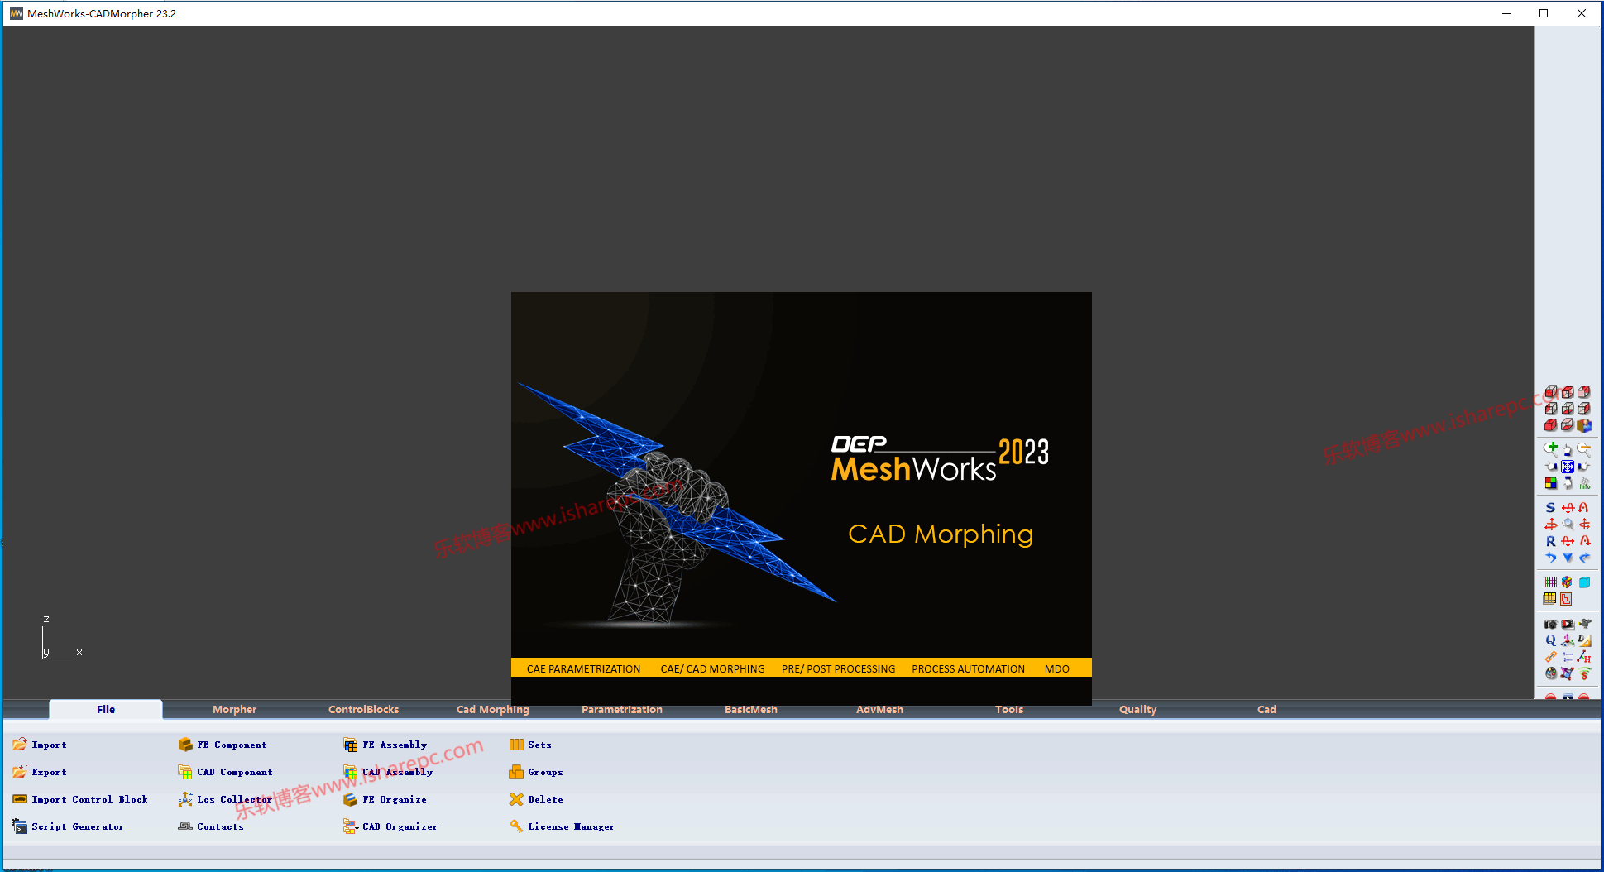Click the Export command
1604x872 pixels.
(40, 772)
